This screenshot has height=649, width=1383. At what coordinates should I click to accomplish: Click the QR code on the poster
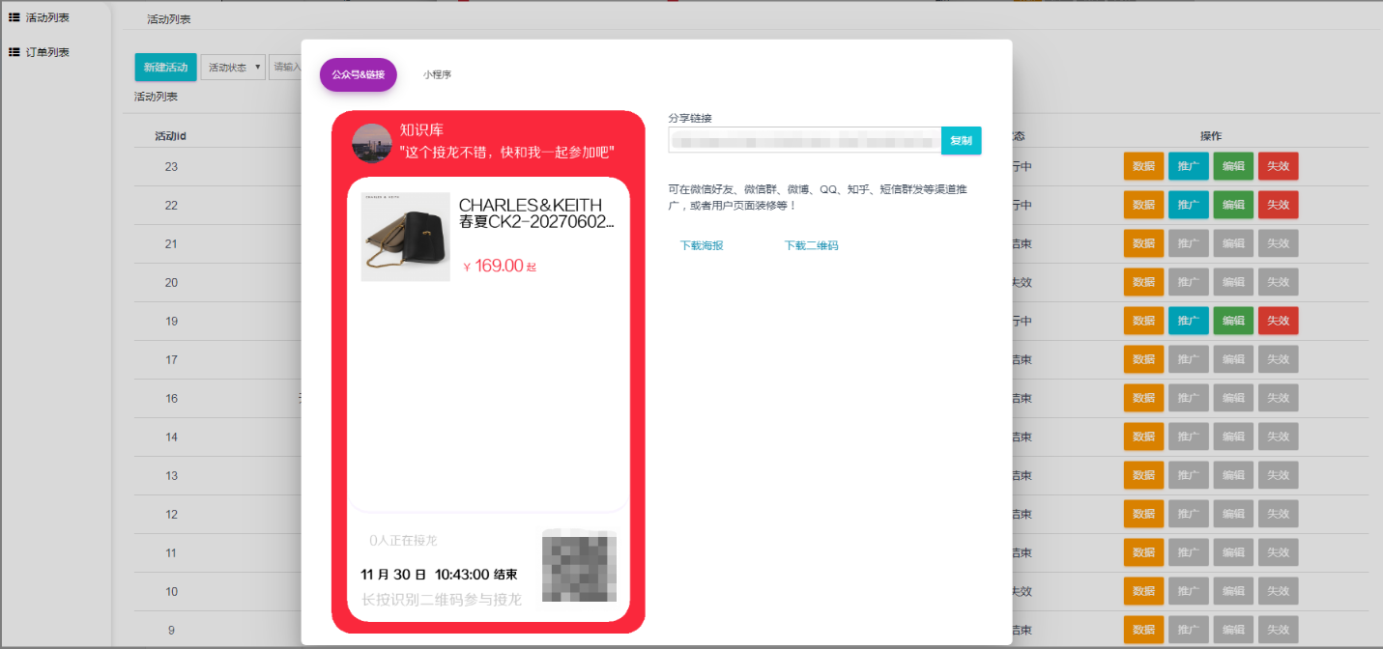tap(579, 565)
